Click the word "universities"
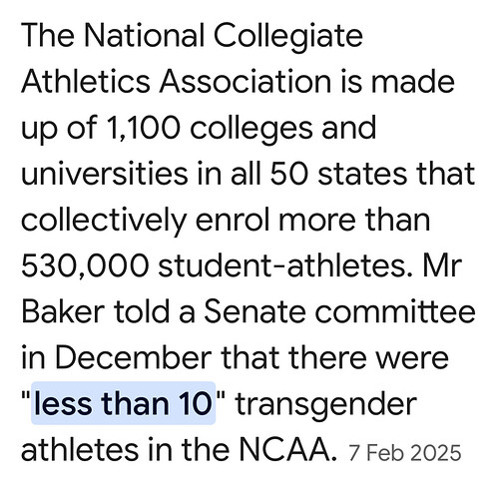Screen dimensions: 501x498 (x=105, y=174)
